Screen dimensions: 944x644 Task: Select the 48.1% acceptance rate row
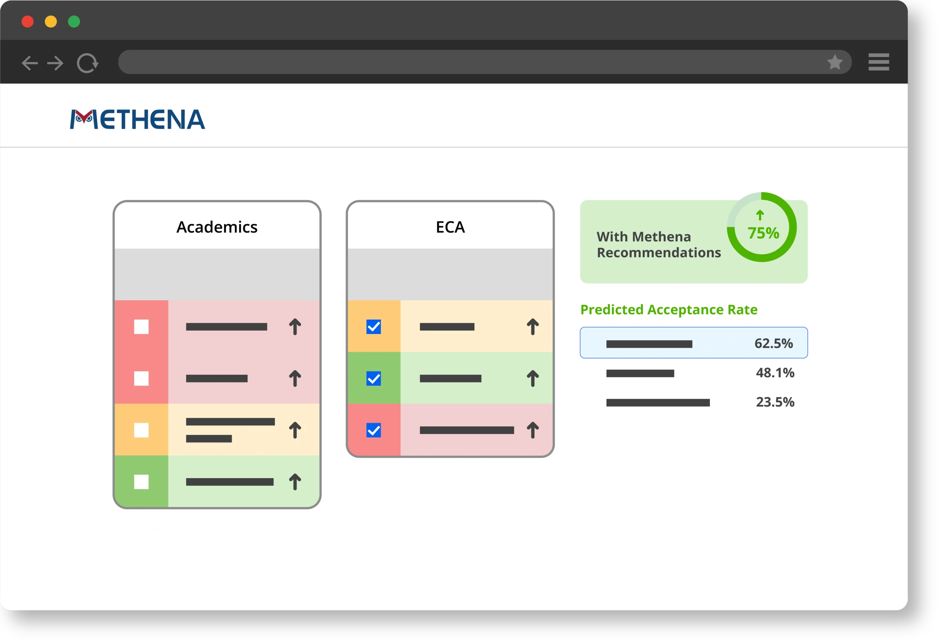click(693, 373)
